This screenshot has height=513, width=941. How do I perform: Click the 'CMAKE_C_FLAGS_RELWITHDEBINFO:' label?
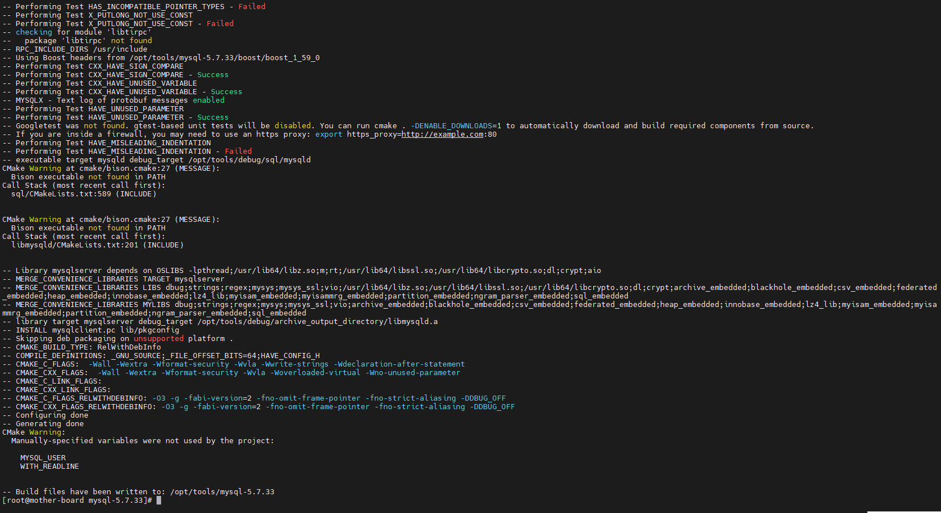point(82,398)
